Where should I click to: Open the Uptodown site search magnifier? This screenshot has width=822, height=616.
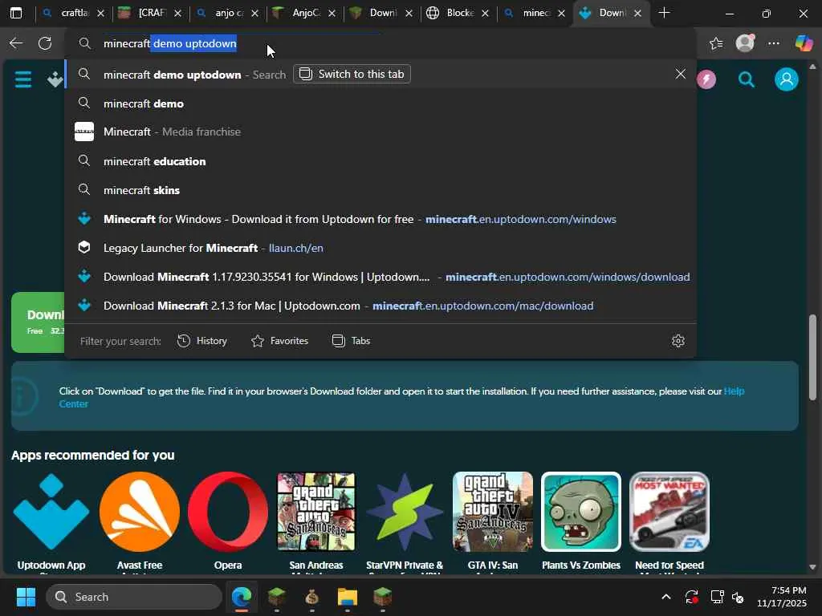click(x=746, y=79)
